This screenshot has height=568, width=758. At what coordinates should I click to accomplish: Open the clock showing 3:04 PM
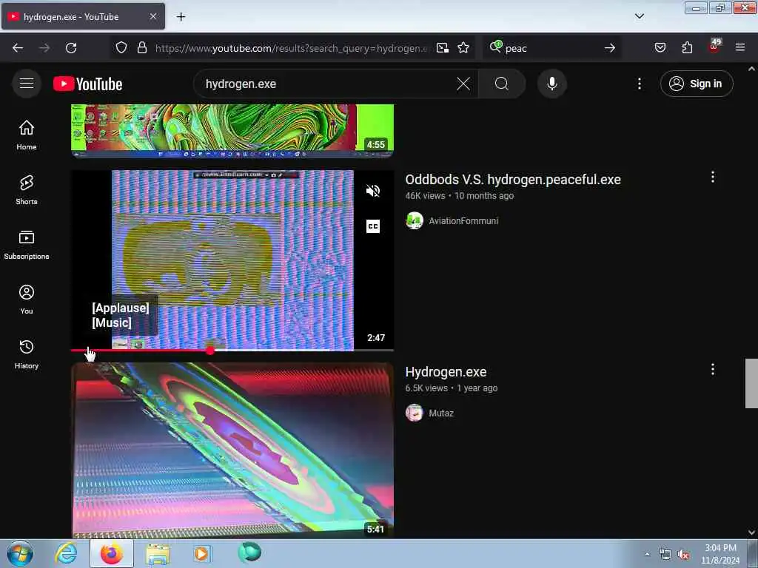(720, 554)
